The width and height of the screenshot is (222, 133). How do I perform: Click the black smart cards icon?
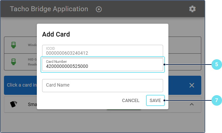(13, 104)
